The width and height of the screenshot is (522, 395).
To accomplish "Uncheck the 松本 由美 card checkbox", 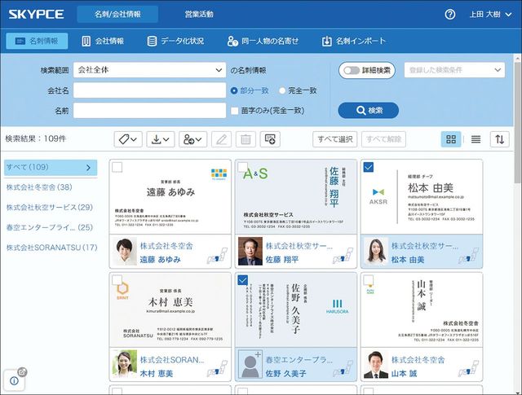I will [368, 167].
